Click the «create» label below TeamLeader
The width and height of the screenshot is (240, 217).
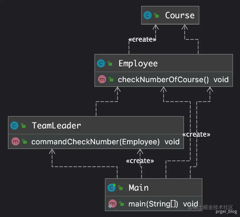point(140,161)
